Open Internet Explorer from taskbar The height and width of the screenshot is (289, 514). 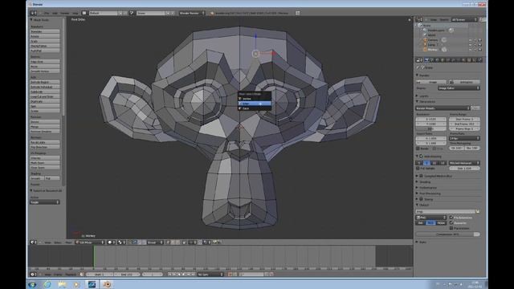click(x=47, y=284)
